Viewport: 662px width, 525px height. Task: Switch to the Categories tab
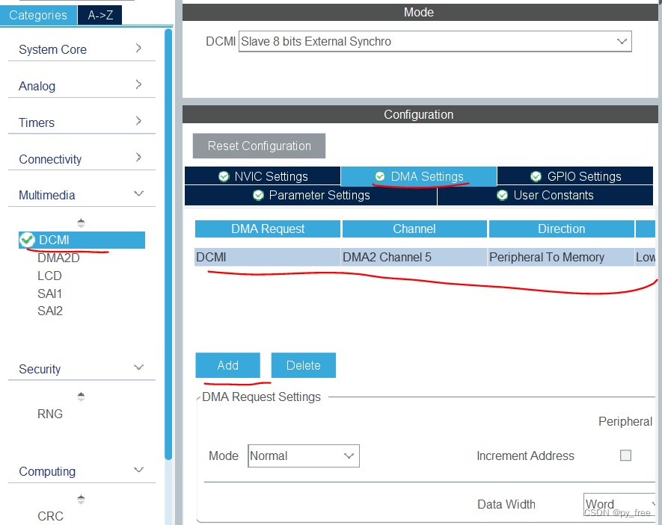click(38, 15)
